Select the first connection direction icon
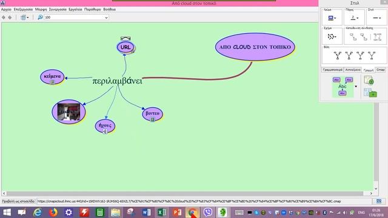 pos(353,37)
